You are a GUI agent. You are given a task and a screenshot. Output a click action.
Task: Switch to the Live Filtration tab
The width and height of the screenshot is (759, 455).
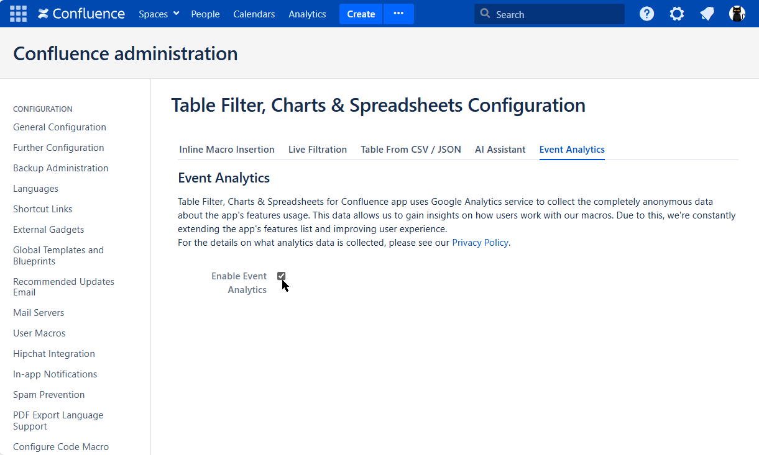[x=317, y=150]
